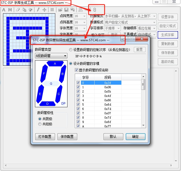
Task: Toggle segment B on the digit display
Action: pyautogui.click(x=63, y=74)
